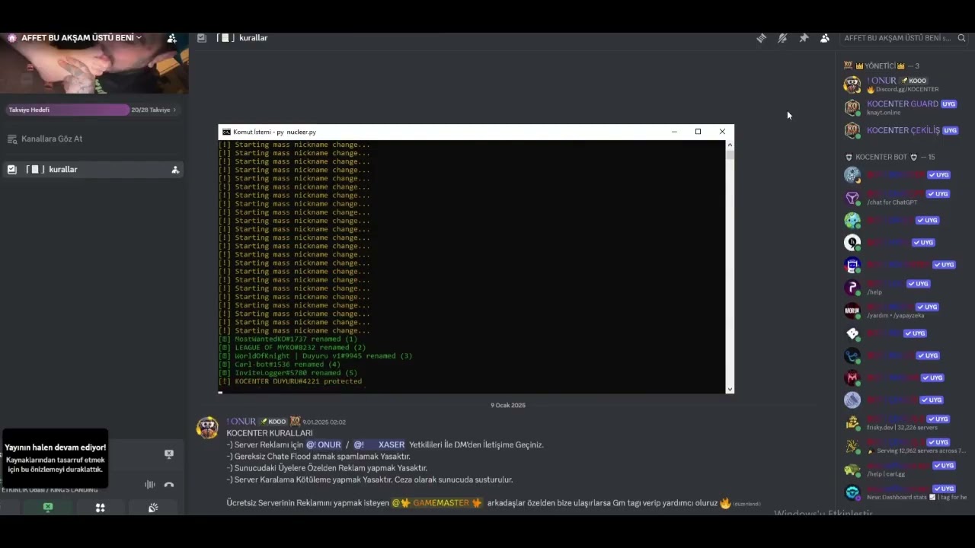Click the invite people icon beside server name
Image resolution: width=975 pixels, height=548 pixels.
tap(172, 38)
